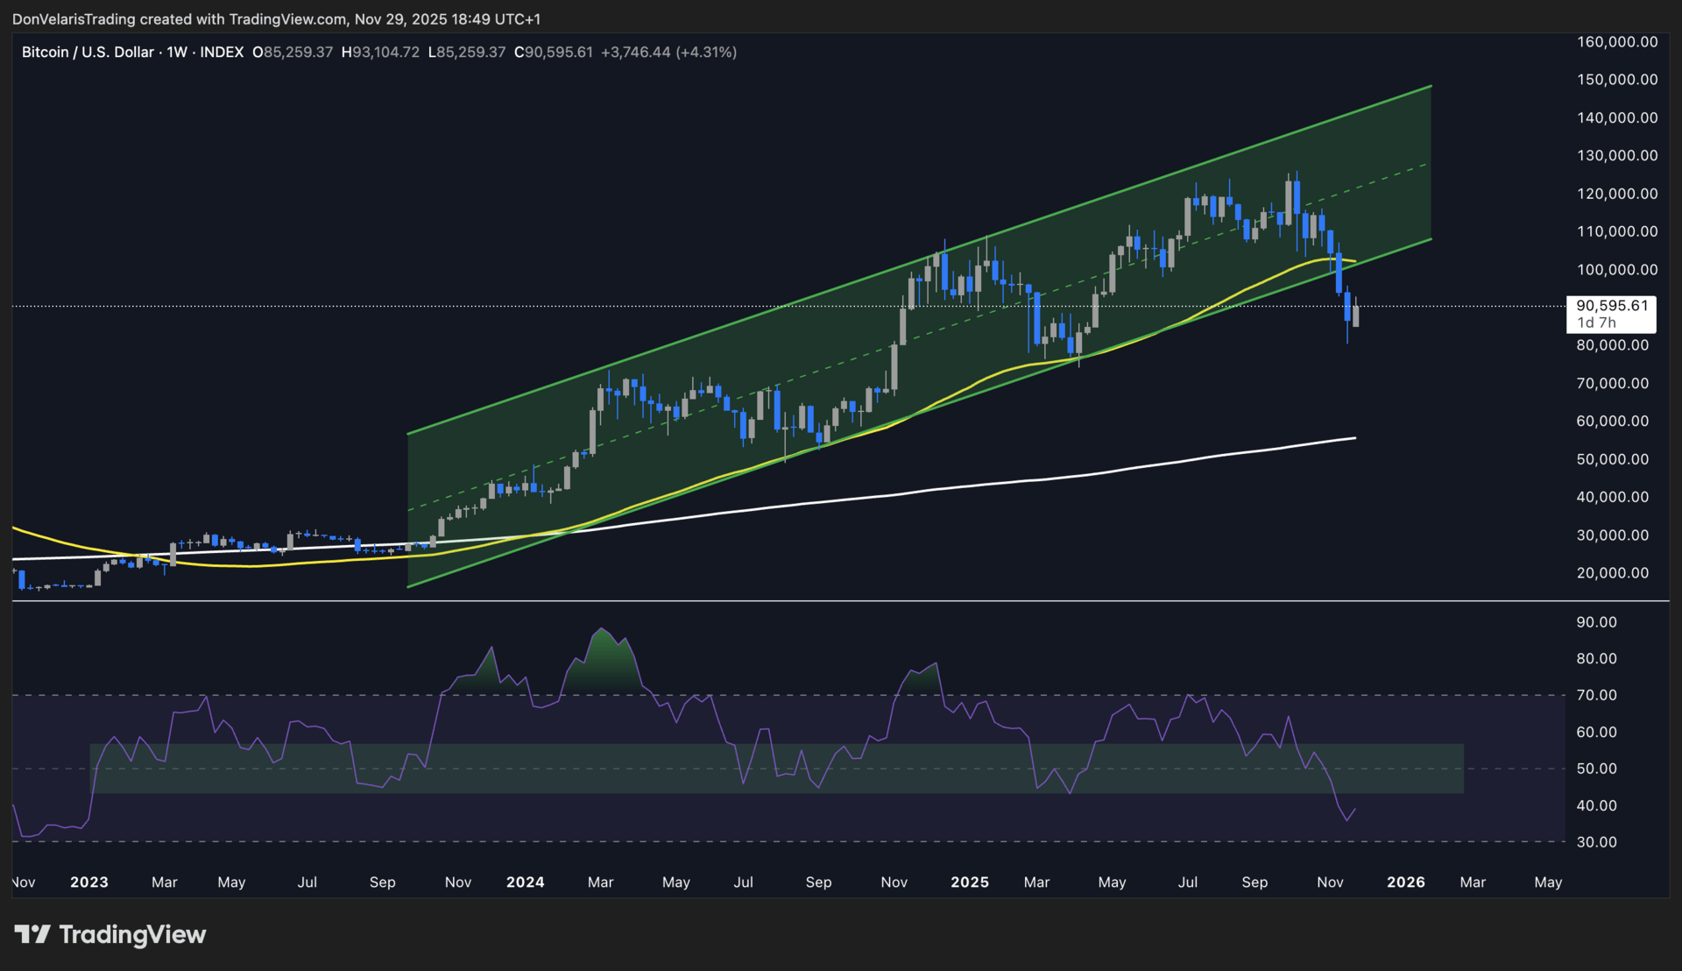Screen dimensions: 1682x971
Task: Click the TradingView logo icon
Action: coord(32,934)
